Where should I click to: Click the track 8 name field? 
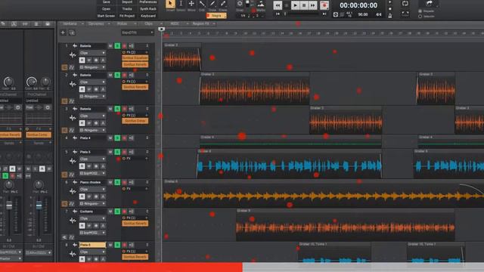click(92, 245)
